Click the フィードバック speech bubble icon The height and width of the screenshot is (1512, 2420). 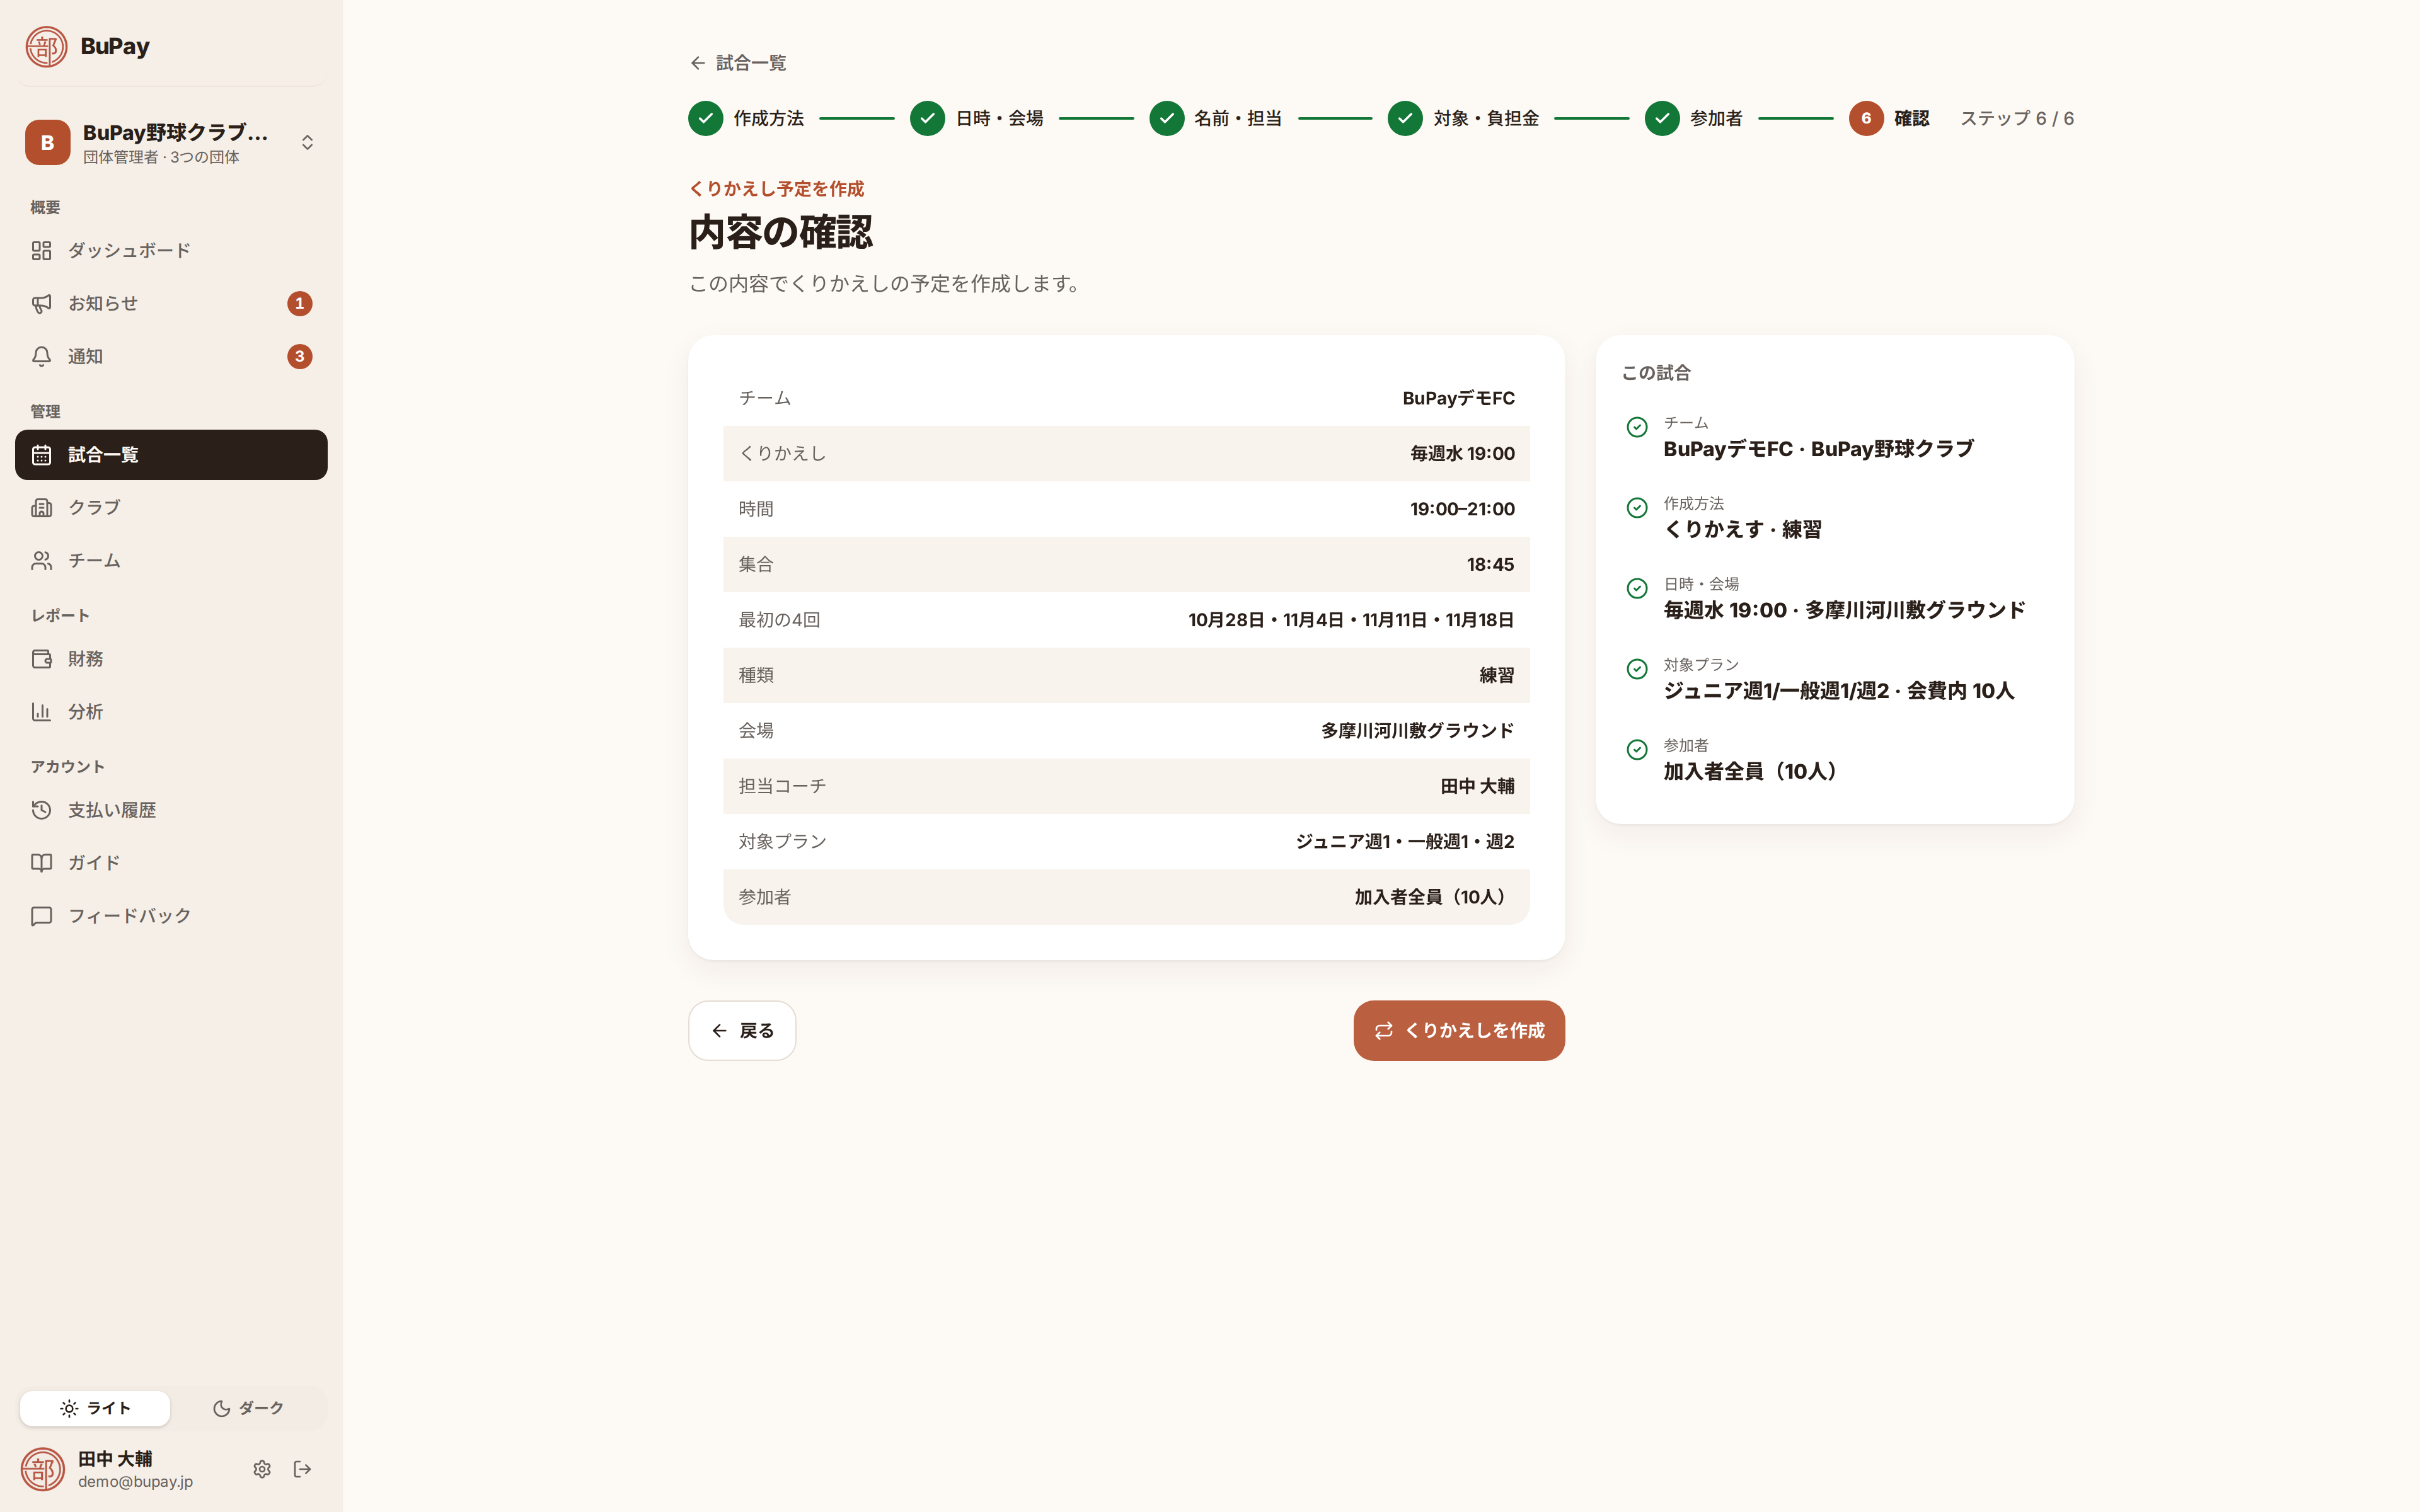point(41,915)
